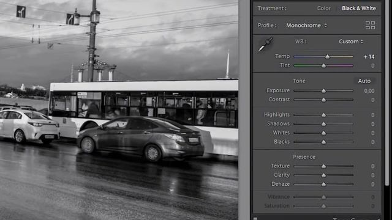Image resolution: width=392 pixels, height=220 pixels.
Task: Click the Texture slider handle
Action: click(x=324, y=166)
